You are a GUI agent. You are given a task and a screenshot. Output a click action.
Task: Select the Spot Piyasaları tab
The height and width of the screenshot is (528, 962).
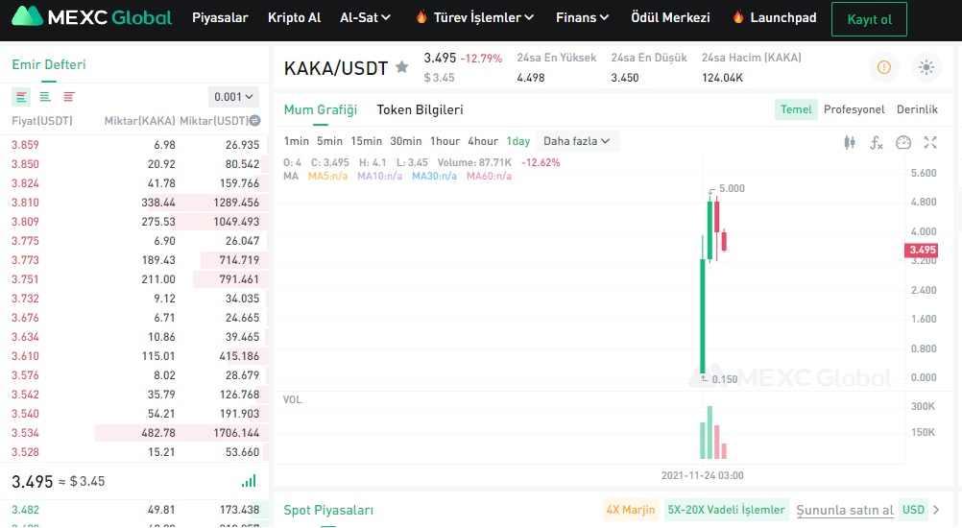point(328,510)
